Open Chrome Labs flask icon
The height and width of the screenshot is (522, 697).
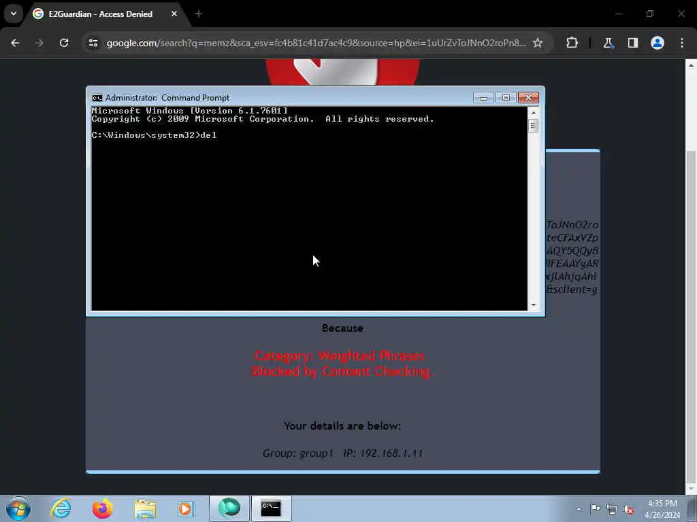point(608,43)
